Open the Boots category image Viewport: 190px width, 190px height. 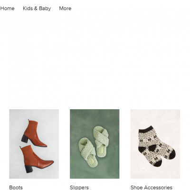tap(34, 144)
